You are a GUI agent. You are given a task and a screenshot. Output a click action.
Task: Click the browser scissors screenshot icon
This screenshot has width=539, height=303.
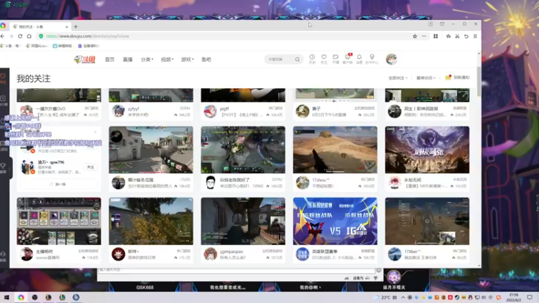click(x=457, y=36)
